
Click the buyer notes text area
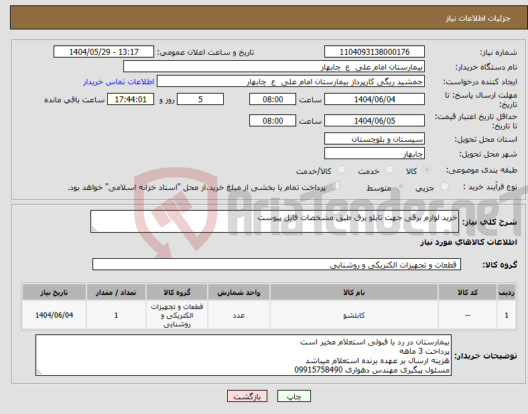(x=243, y=355)
